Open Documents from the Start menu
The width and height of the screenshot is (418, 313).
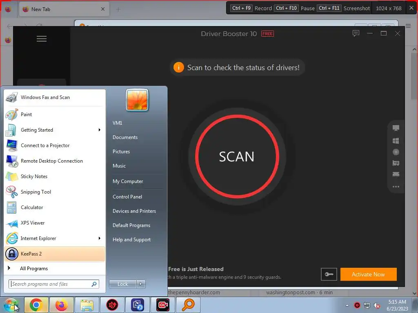tap(125, 137)
